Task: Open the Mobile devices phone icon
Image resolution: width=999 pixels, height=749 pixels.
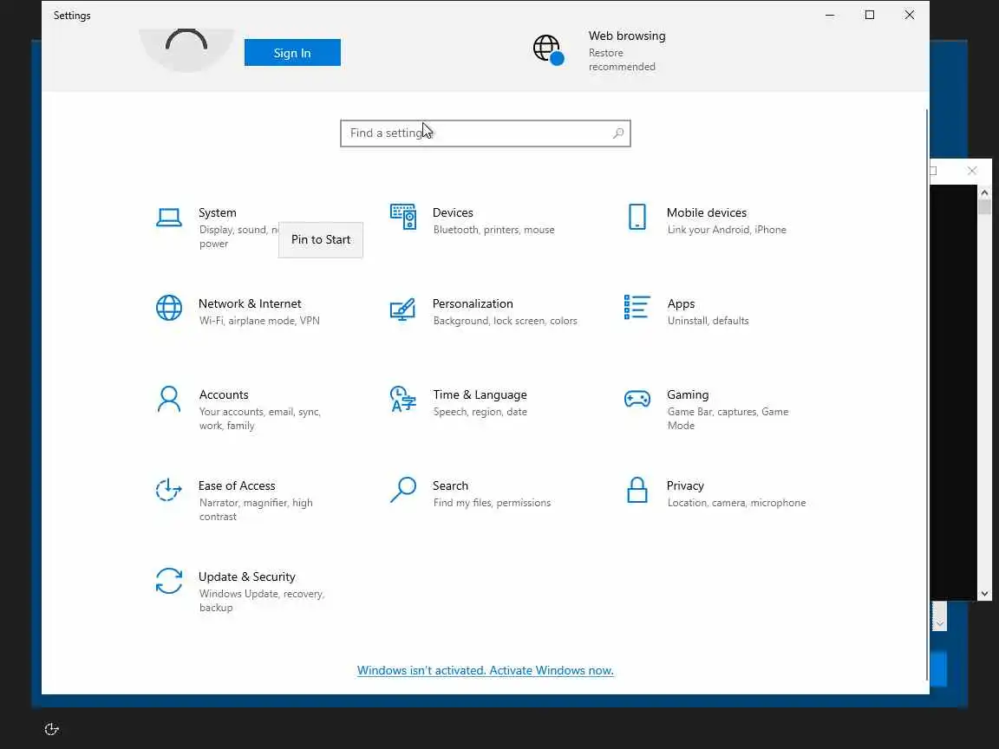Action: click(x=637, y=218)
